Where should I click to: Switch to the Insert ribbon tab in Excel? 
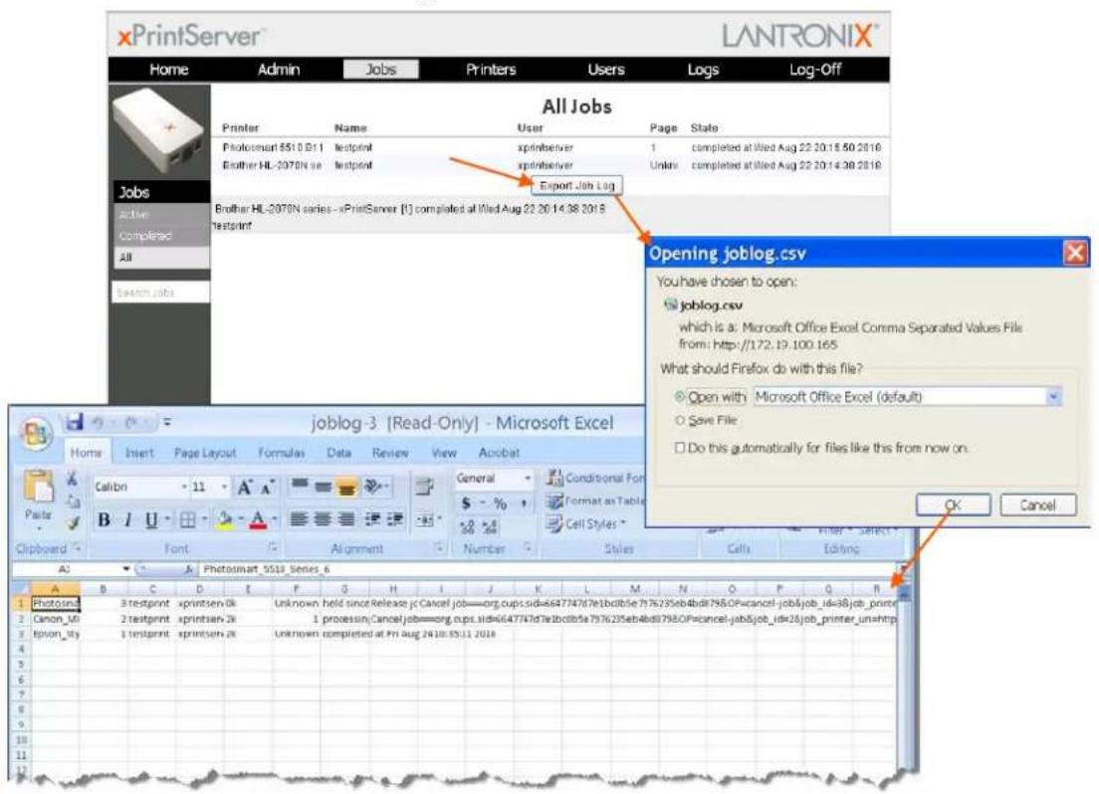click(138, 453)
